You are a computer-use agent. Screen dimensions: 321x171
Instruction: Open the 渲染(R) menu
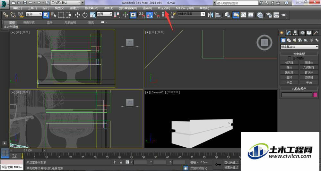pyautogui.click(x=147, y=8)
